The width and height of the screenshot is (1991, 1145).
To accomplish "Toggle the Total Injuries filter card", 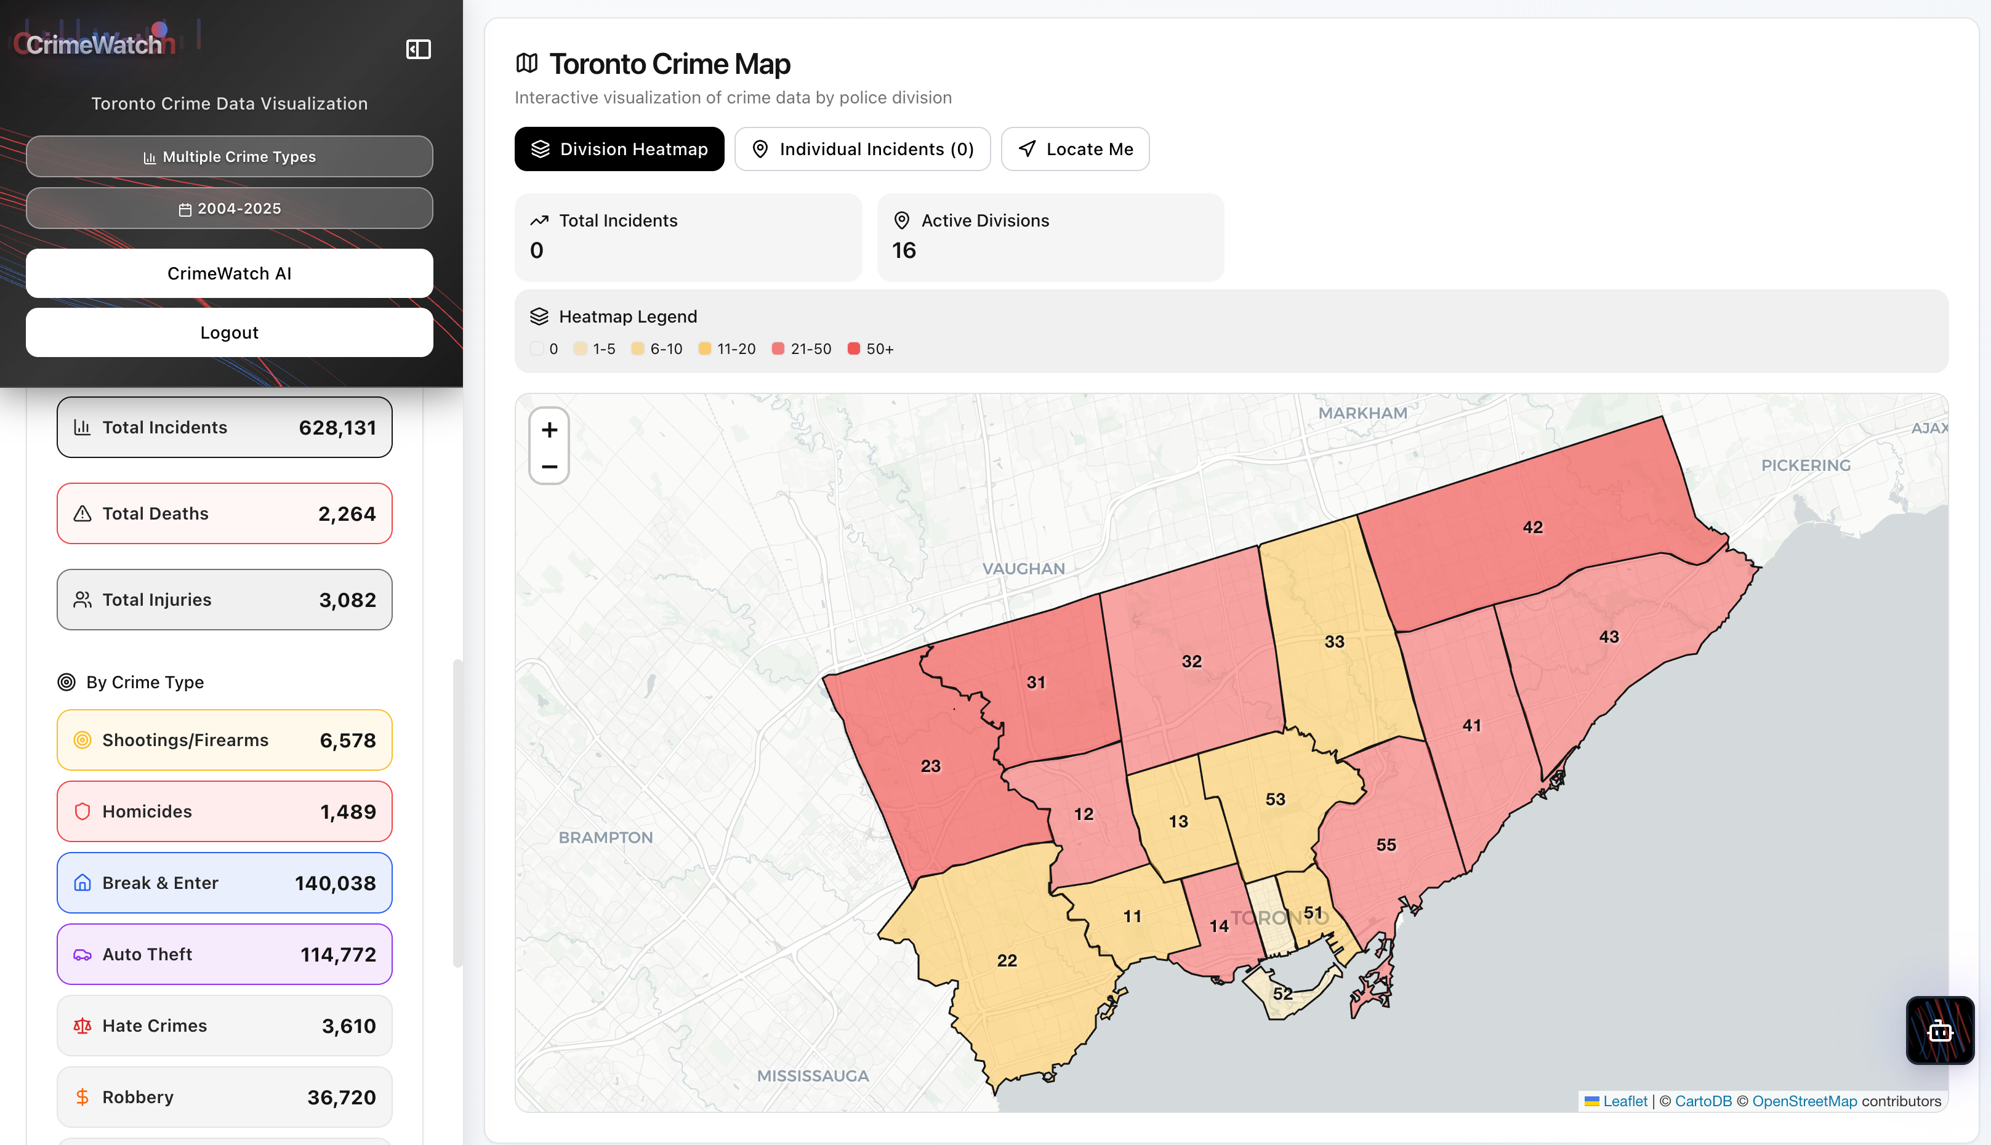I will [x=224, y=600].
